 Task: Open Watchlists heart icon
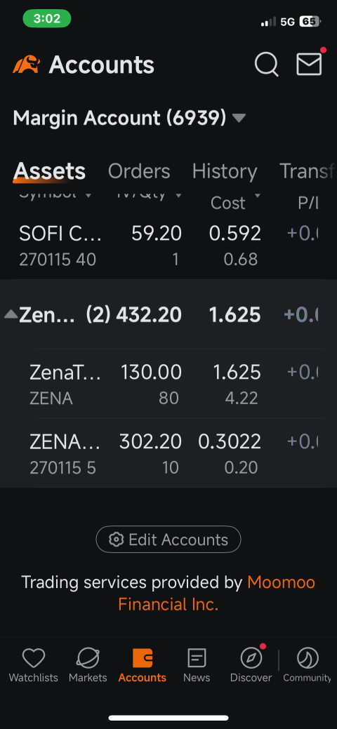pyautogui.click(x=34, y=659)
